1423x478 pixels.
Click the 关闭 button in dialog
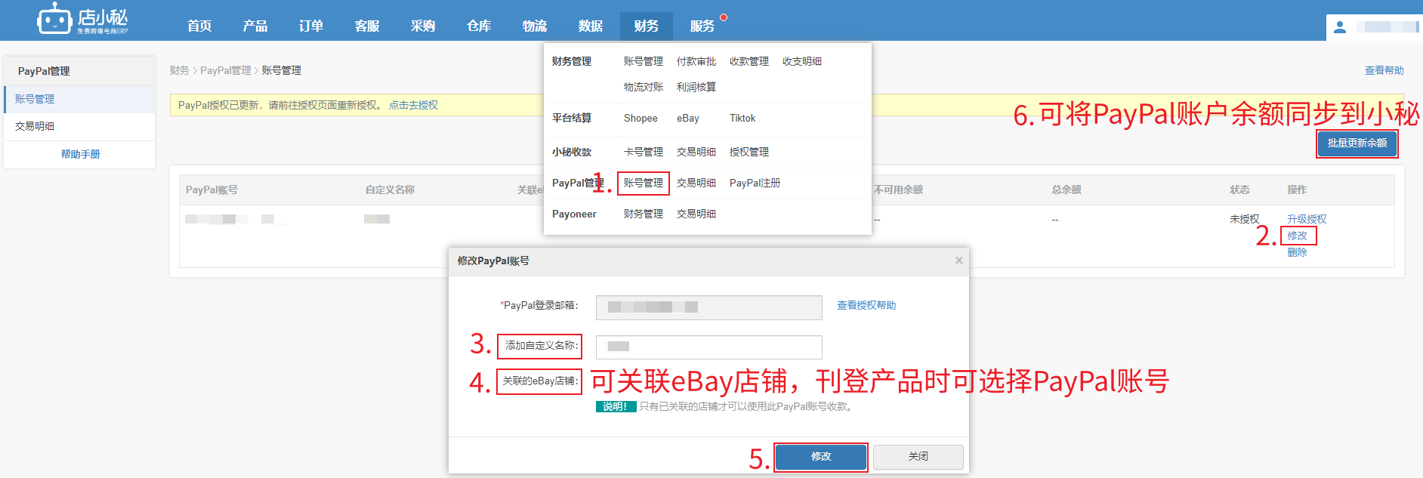(x=918, y=457)
